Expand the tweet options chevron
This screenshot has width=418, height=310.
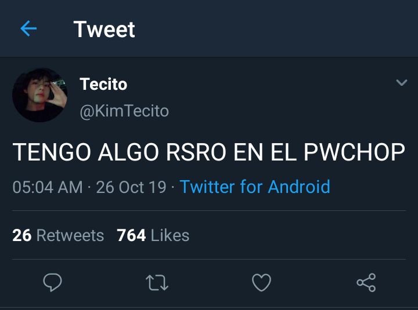click(x=402, y=82)
